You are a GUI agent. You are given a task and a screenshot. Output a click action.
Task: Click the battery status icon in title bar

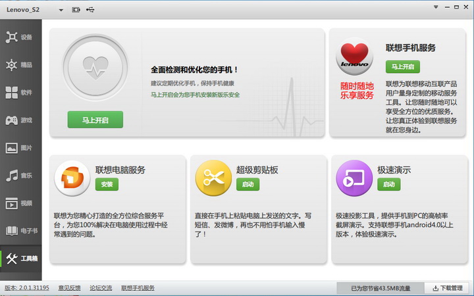pos(76,10)
